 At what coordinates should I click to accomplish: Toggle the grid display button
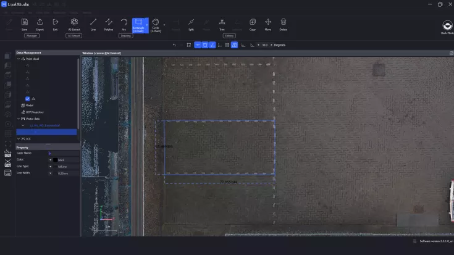click(227, 45)
